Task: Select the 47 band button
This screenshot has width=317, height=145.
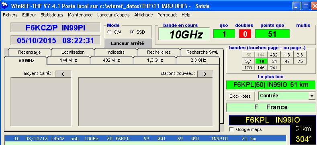Action: pos(287,61)
